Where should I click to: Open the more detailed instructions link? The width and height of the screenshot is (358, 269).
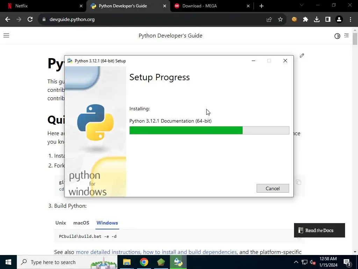[109, 252]
